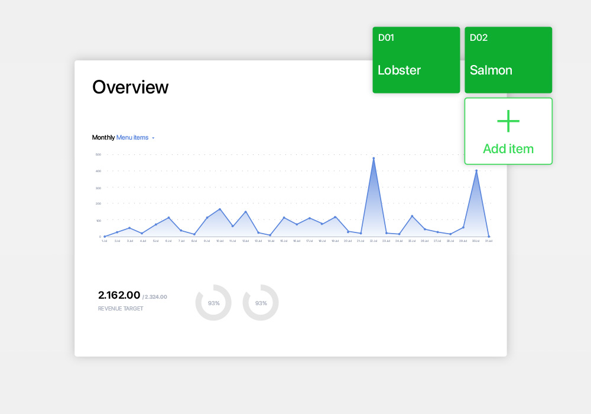Select the 1 Jul data point at zero
This screenshot has width=591, height=414.
pyautogui.click(x=105, y=237)
